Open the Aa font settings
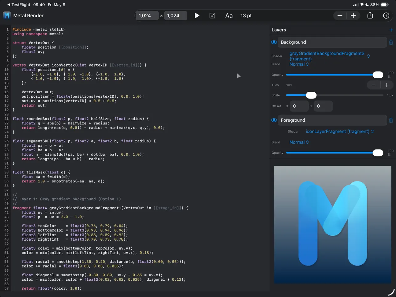 pos(229,15)
